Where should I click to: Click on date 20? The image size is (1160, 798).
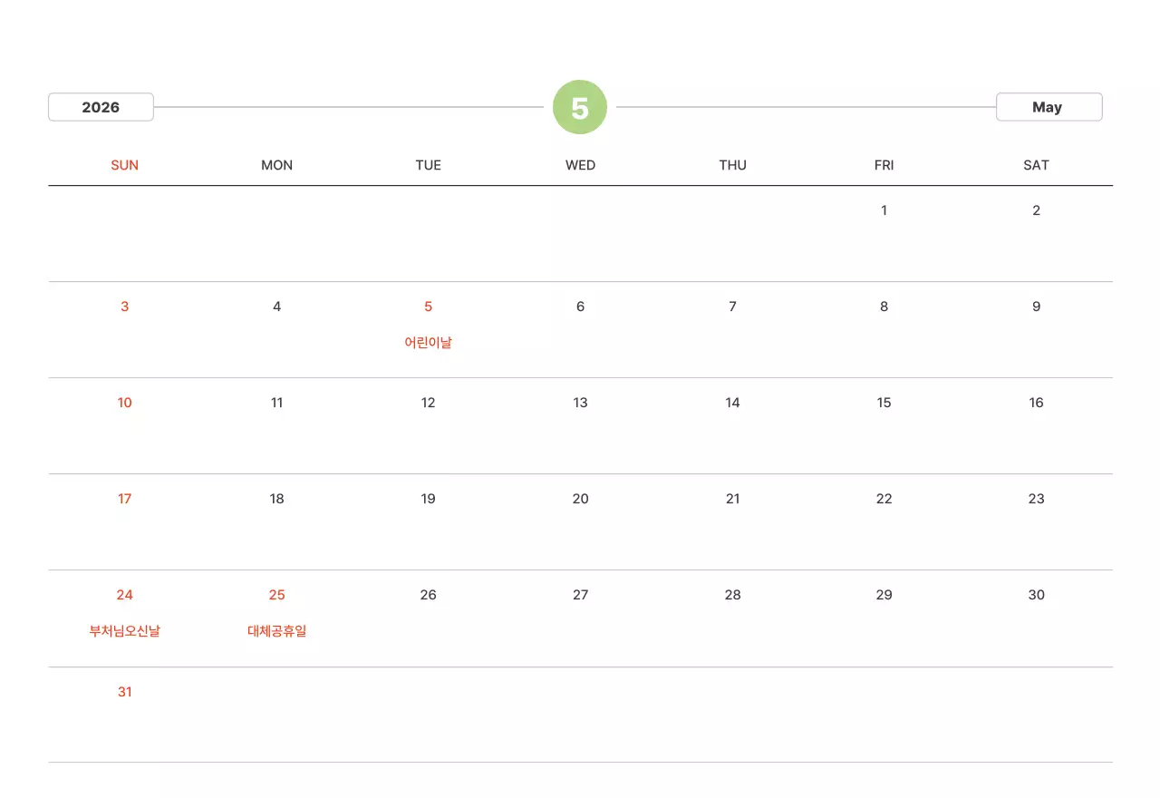click(x=580, y=499)
